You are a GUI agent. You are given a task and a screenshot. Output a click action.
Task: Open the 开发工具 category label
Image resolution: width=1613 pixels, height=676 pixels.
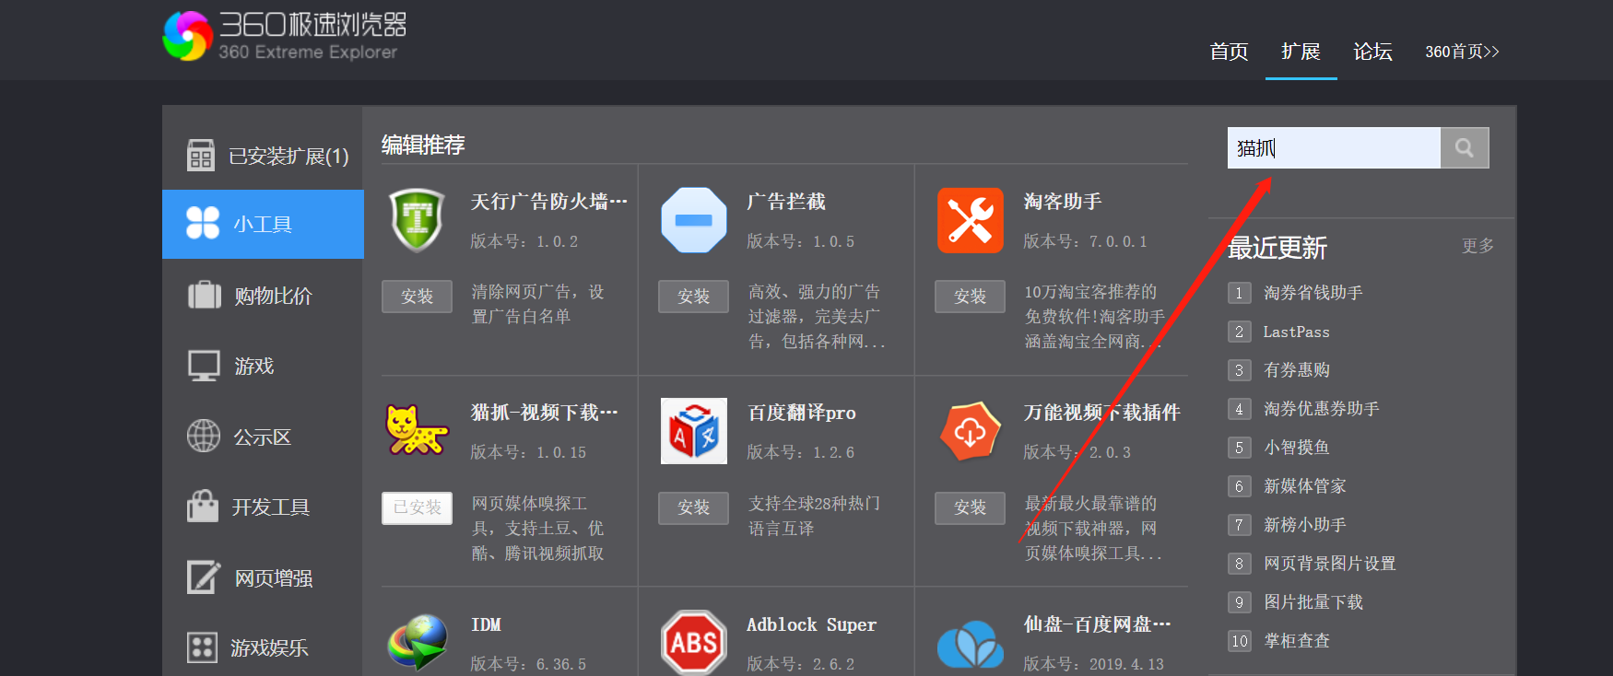(x=271, y=507)
